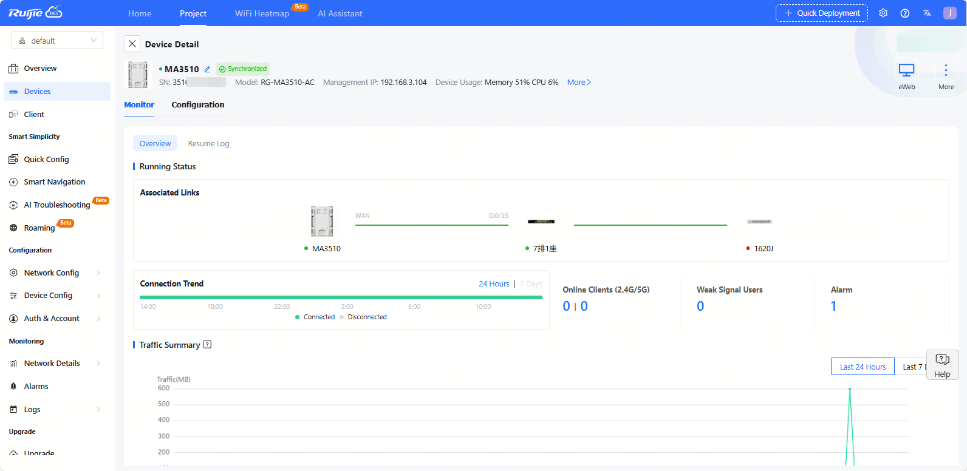Image resolution: width=967 pixels, height=471 pixels.
Task: Switch to the Configuration tab
Action: [197, 105]
